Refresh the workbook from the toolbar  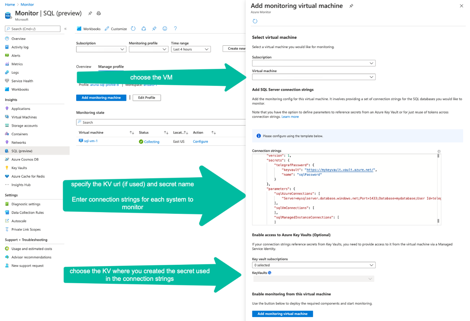[133, 29]
